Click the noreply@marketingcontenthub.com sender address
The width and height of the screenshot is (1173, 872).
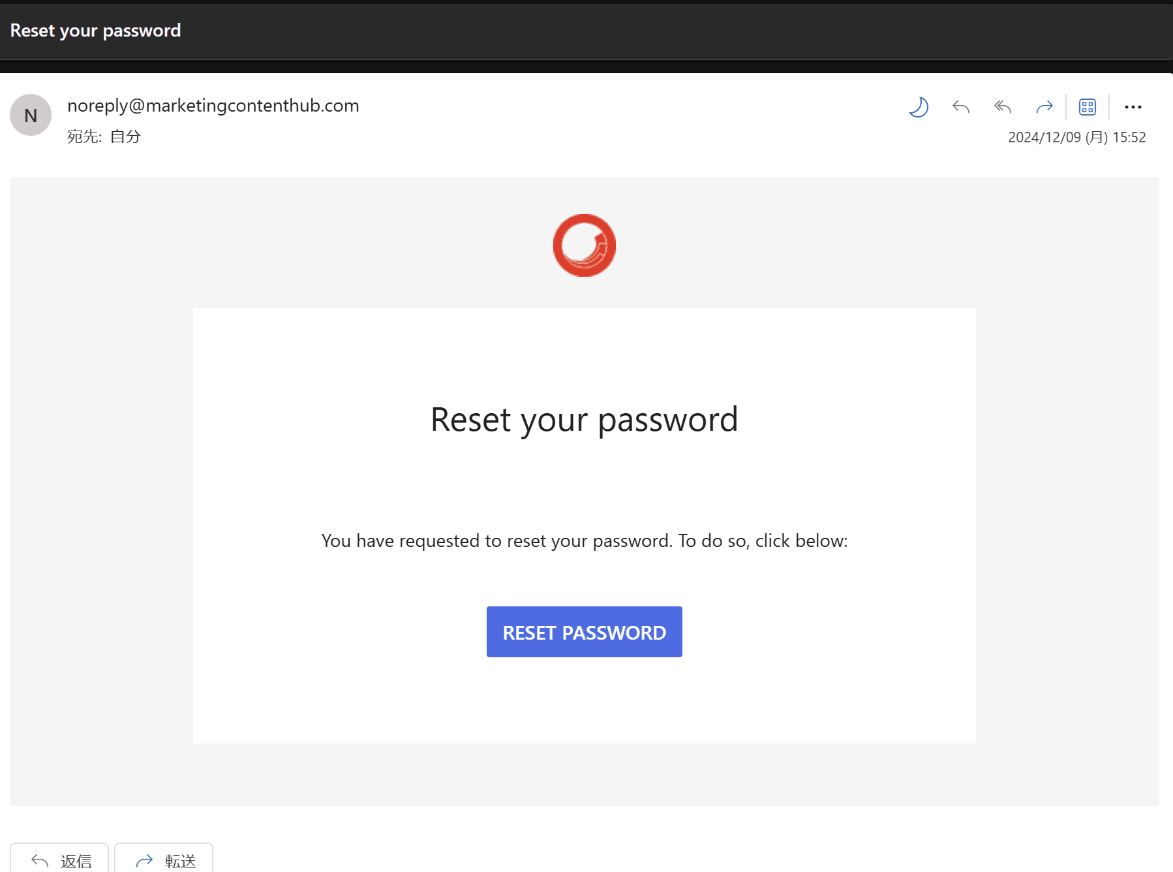pyautogui.click(x=213, y=106)
